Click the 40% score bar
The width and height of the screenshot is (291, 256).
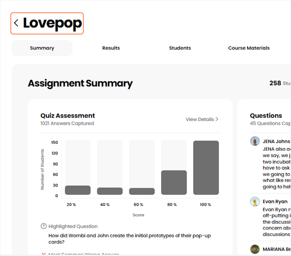(110, 191)
